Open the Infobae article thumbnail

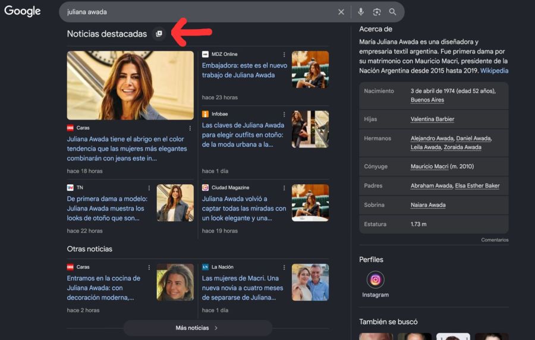coord(310,129)
